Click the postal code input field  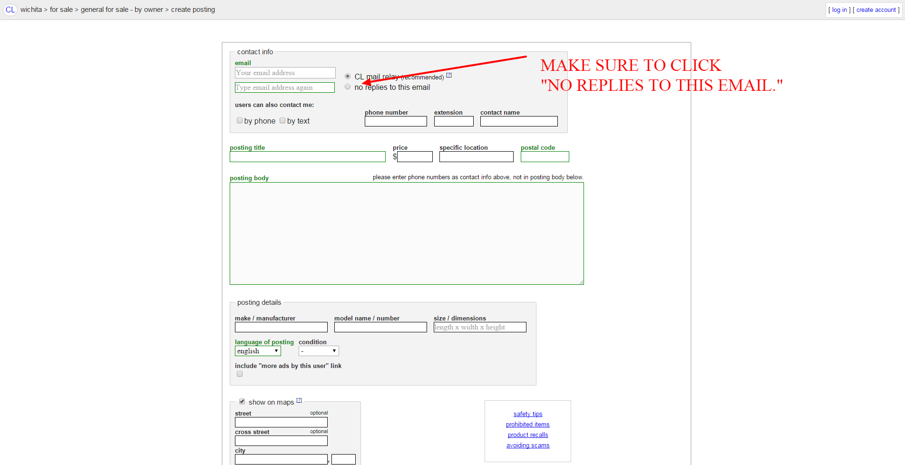pyautogui.click(x=545, y=157)
